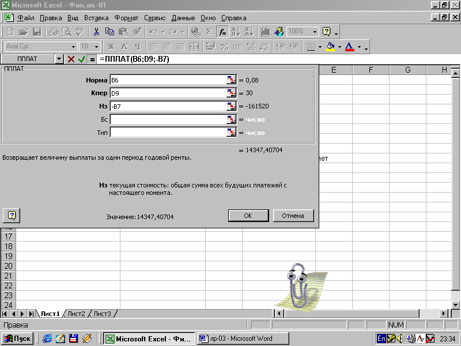Activate the Format Painter brush
461x346 pixels.
[137, 32]
